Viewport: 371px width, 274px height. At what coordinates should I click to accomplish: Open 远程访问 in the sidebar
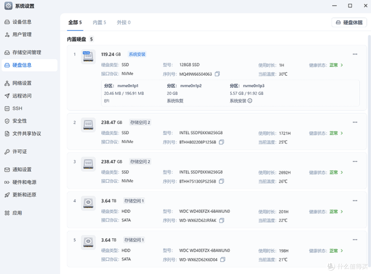(22, 95)
